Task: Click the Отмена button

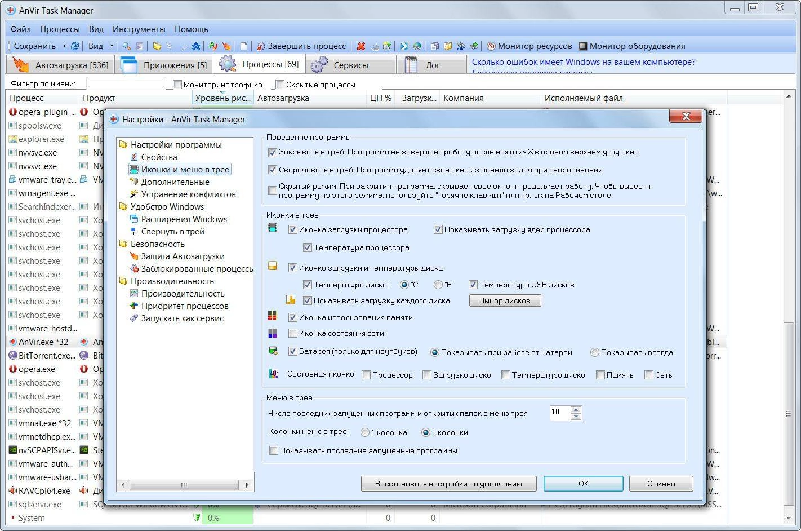Action: click(661, 484)
